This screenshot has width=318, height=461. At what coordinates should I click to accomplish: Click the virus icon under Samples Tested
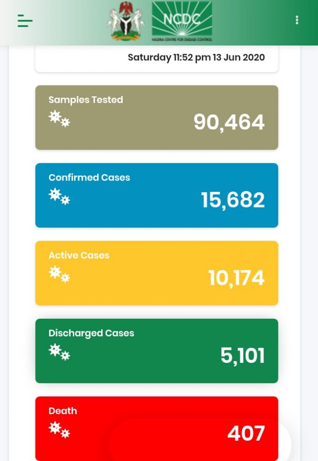coord(59,119)
